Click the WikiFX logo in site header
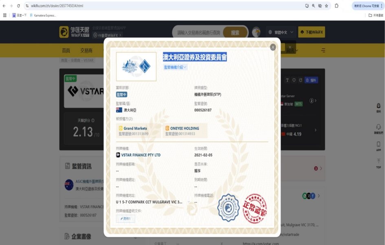This screenshot has height=245, width=385. coord(75,32)
